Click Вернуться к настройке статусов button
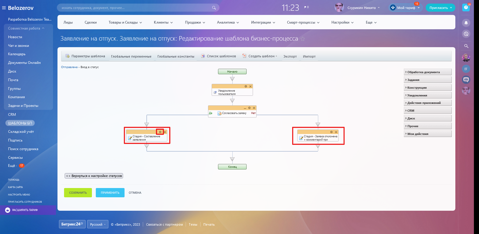 click(94, 176)
